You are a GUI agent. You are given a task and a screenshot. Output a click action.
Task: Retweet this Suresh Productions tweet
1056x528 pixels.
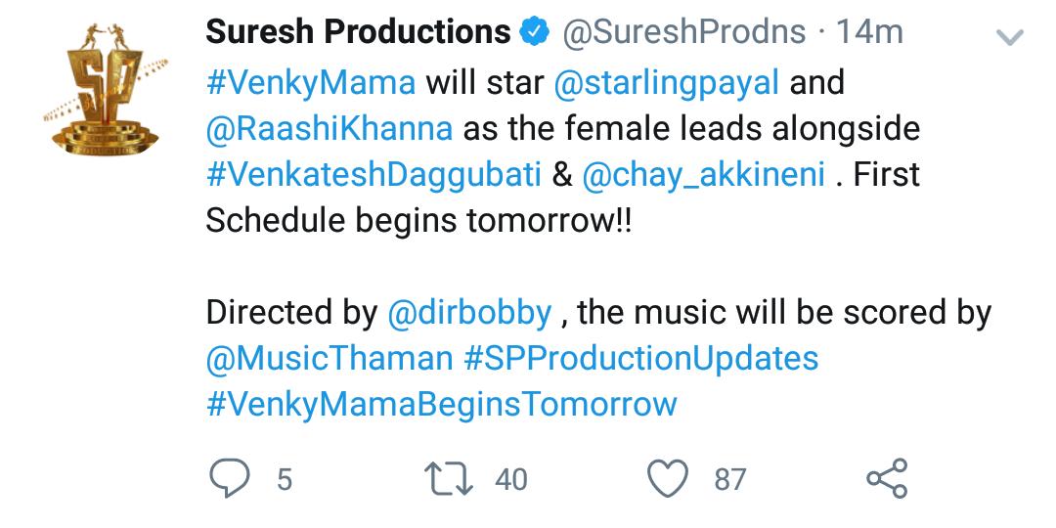pos(449,479)
